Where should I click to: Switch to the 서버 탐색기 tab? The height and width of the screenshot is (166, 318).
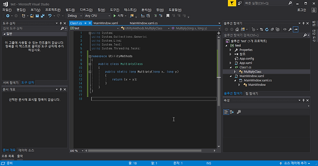(11, 82)
